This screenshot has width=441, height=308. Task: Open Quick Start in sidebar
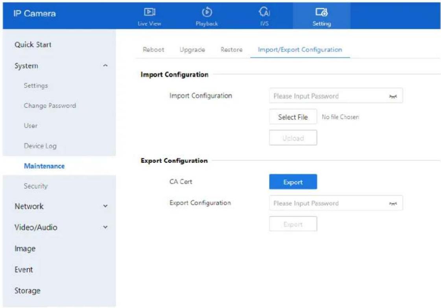pos(33,45)
